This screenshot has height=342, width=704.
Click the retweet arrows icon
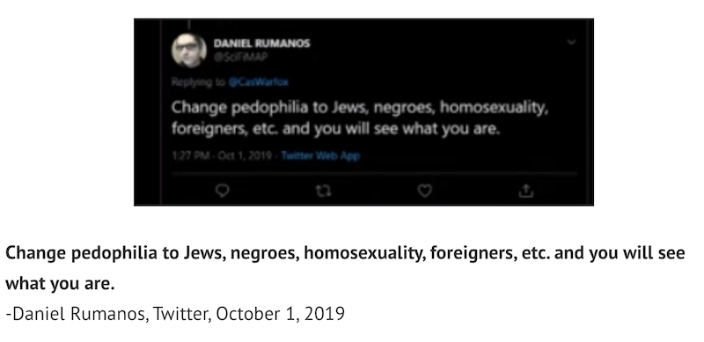point(323,191)
